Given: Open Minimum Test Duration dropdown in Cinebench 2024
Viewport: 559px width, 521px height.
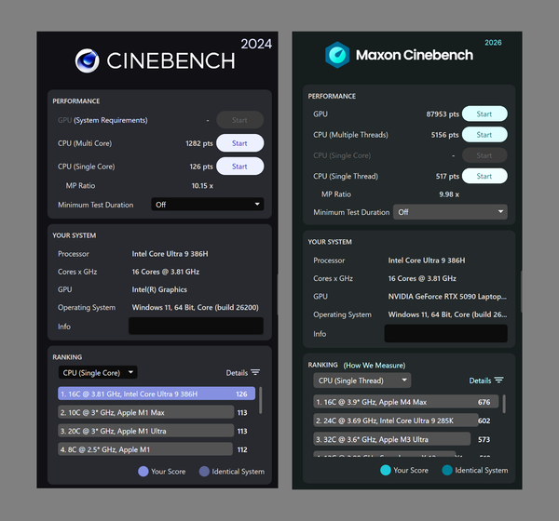Looking at the screenshot, I should click(208, 205).
